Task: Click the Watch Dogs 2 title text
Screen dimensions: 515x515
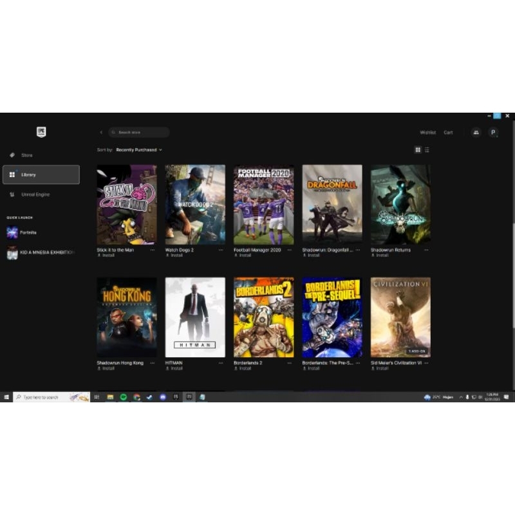Action: pos(180,250)
